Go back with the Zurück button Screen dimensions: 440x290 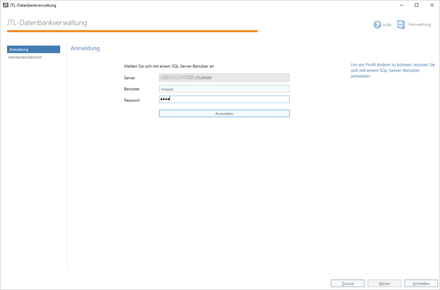click(x=348, y=284)
